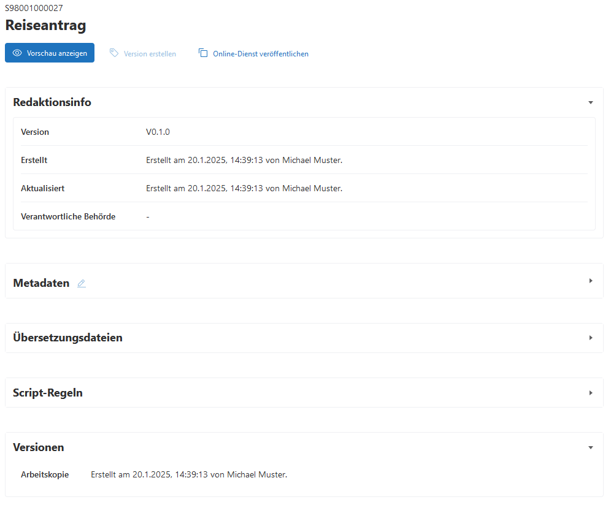Expand Übersetzungsdateien with its arrow

point(590,338)
